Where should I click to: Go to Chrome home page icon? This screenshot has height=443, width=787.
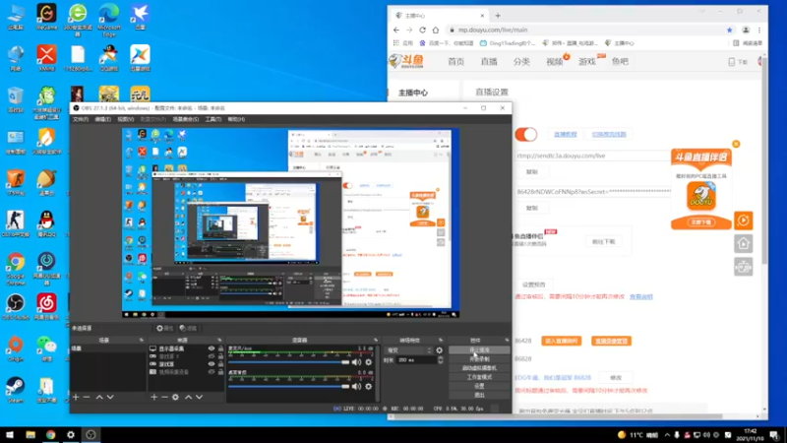pos(436,31)
